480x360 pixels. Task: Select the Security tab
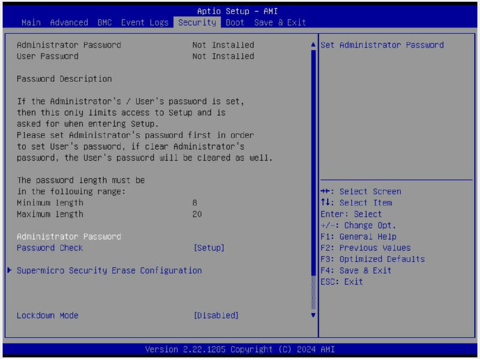pos(197,22)
